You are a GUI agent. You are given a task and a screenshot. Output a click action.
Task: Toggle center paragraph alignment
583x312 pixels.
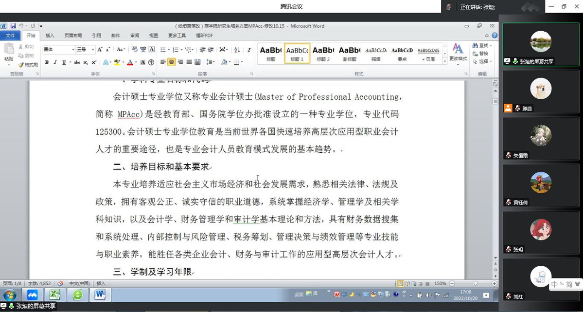tap(172, 62)
